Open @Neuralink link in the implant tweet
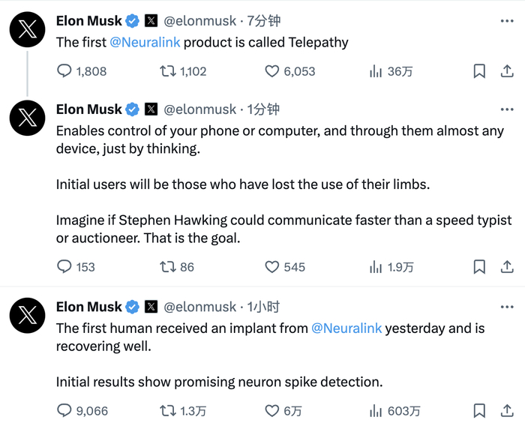 coord(346,328)
